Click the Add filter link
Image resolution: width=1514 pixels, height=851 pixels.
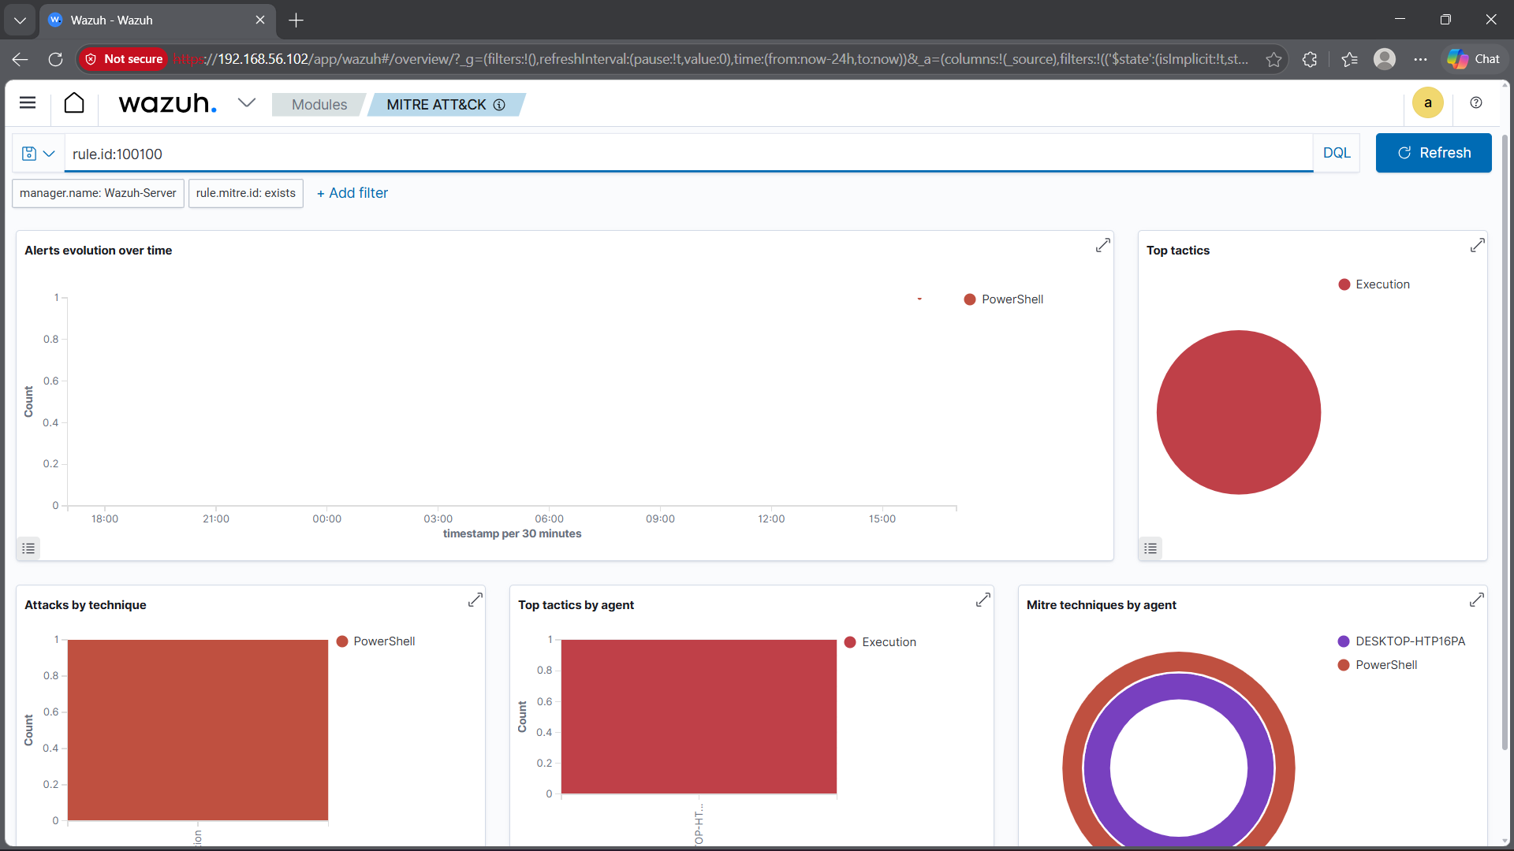point(352,193)
